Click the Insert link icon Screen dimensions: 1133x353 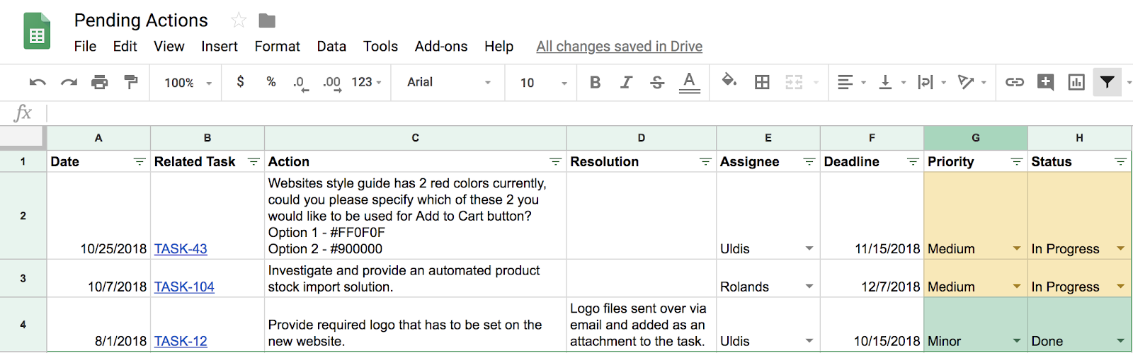coord(1015,83)
